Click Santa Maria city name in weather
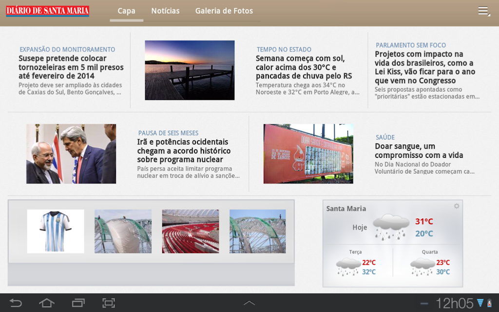 (346, 209)
